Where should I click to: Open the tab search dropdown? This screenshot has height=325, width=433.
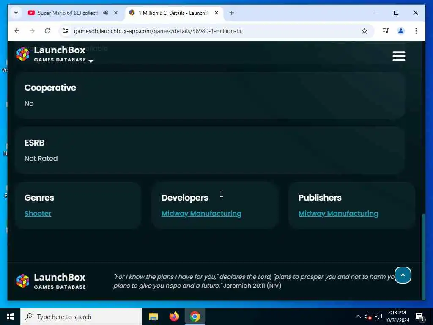tap(16, 13)
